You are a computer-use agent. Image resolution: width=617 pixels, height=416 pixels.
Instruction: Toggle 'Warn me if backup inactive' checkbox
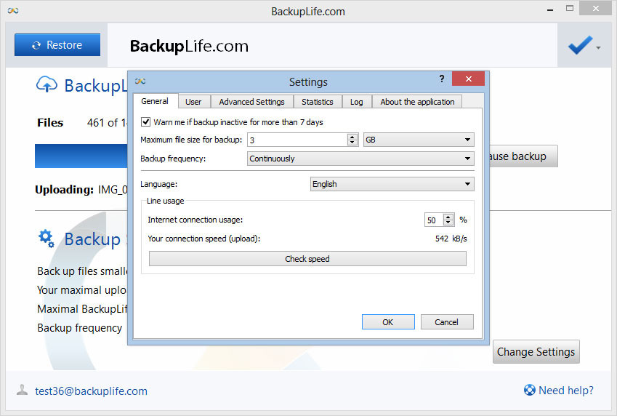click(x=145, y=121)
